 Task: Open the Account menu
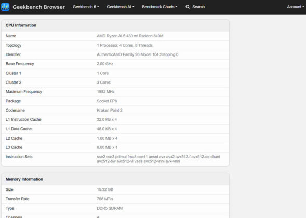[296, 7]
